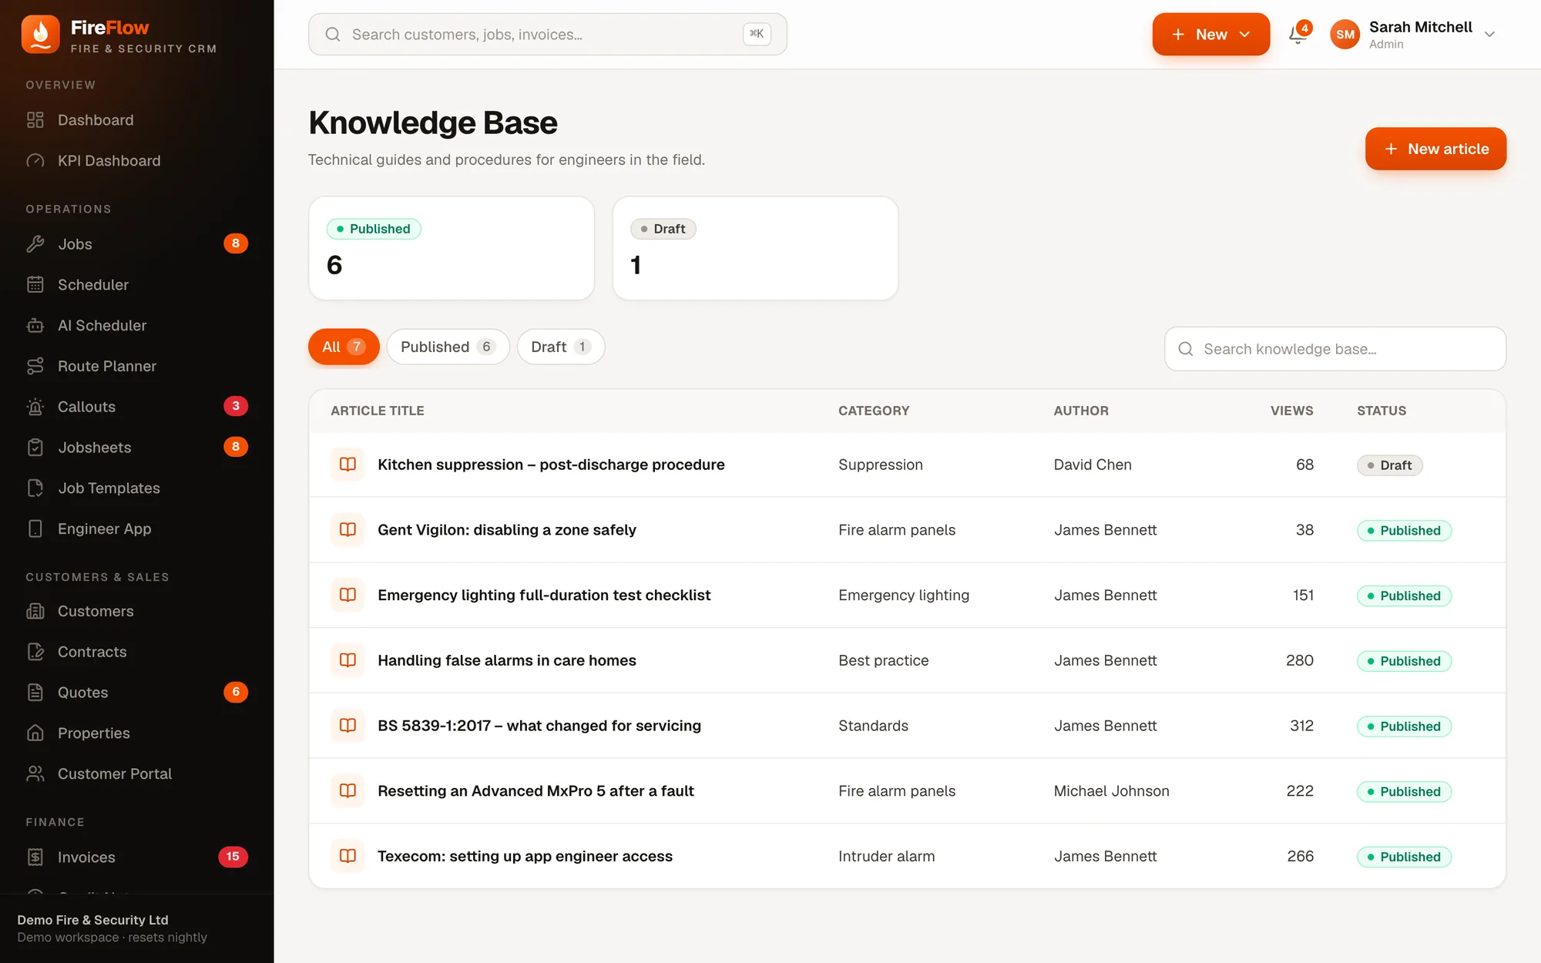Click the Invoices receipt icon

coord(35,857)
